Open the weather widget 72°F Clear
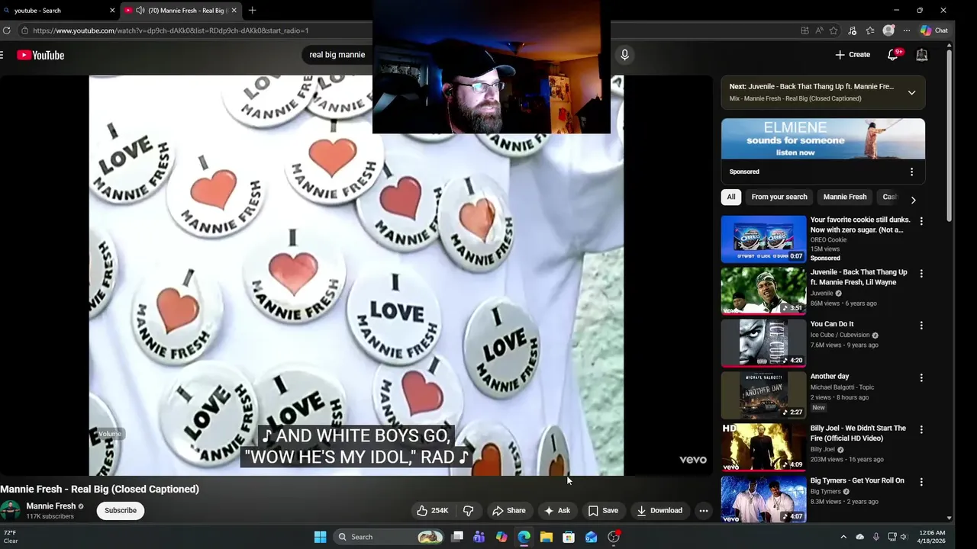Image resolution: width=977 pixels, height=549 pixels. coord(11,537)
